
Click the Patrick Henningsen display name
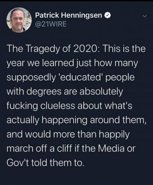pos(69,15)
